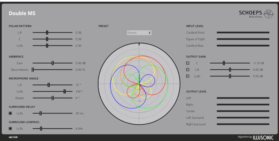Click the polar pattern diagram center

pos(139,84)
